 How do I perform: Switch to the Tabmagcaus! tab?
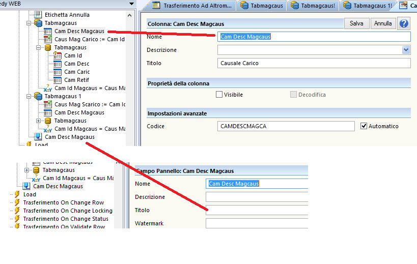pyautogui.click(x=313, y=6)
